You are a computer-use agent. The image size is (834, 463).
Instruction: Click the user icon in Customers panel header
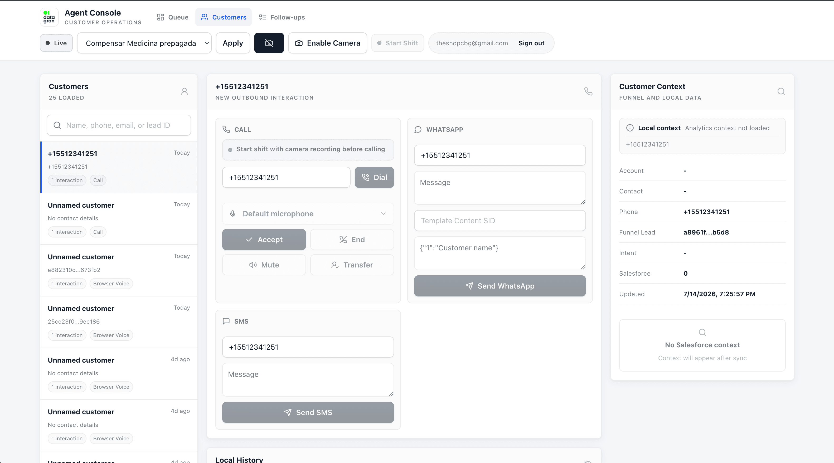coord(185,92)
